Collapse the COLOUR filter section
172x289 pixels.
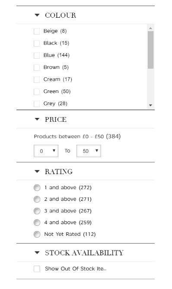tap(37, 15)
